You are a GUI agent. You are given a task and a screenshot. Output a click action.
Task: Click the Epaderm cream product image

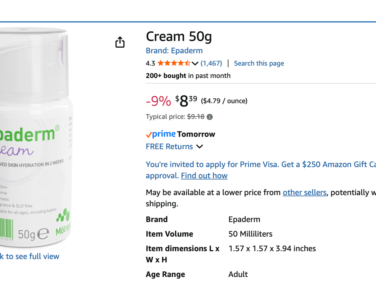click(x=34, y=135)
